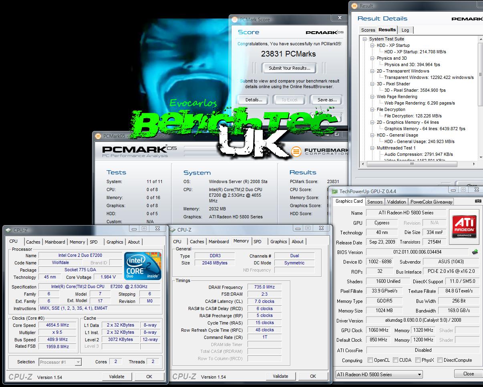
Task: Click the GPU Clock 1060 MHz value
Action: (x=379, y=331)
